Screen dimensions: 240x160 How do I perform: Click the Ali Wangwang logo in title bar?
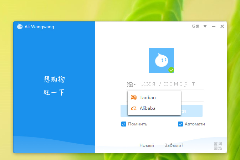tap(20, 26)
